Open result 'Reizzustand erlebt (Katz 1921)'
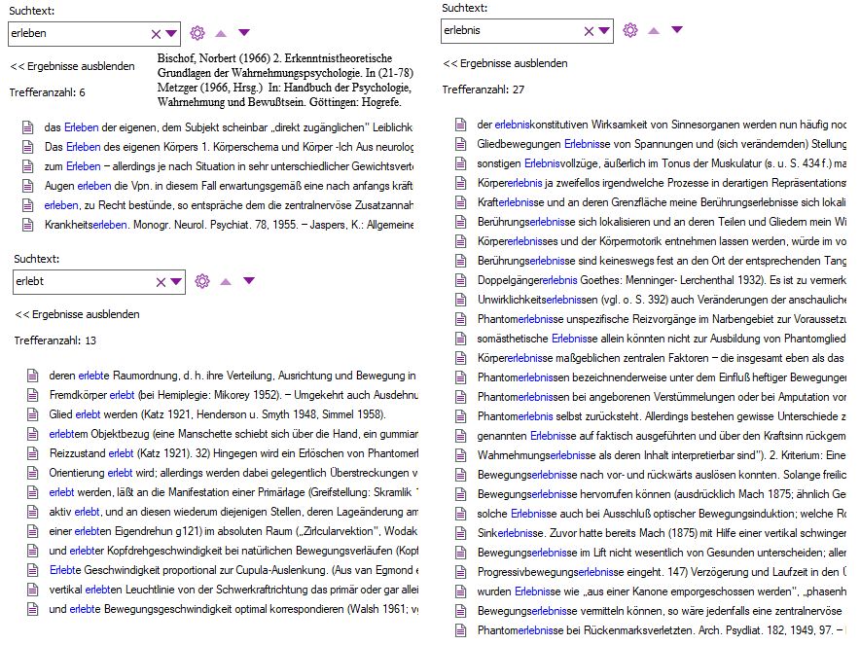Screen dimensions: 860x645 (233, 453)
